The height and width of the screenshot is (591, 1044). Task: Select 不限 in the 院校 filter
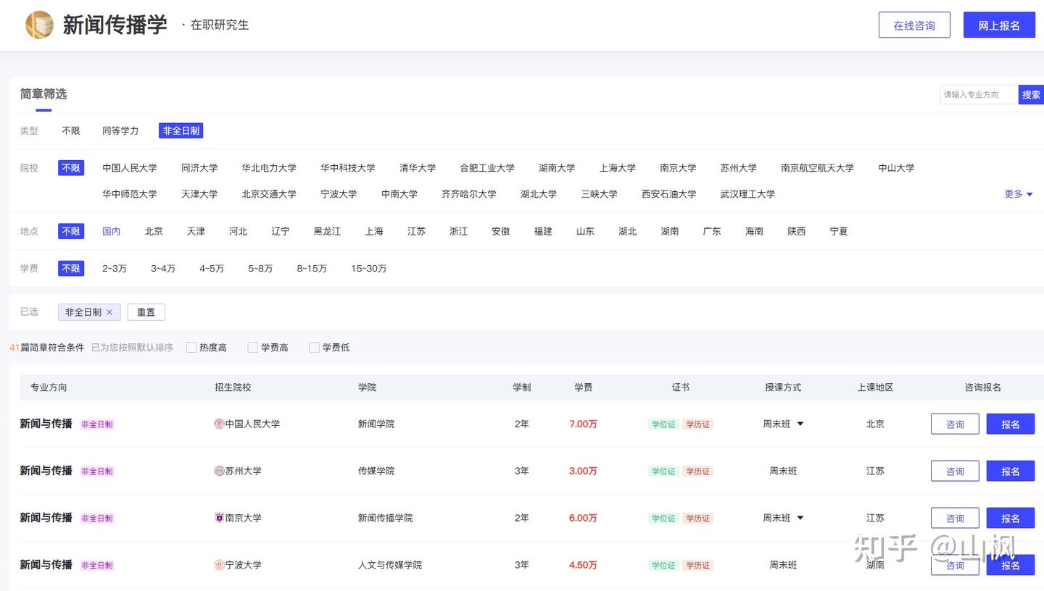tap(71, 168)
